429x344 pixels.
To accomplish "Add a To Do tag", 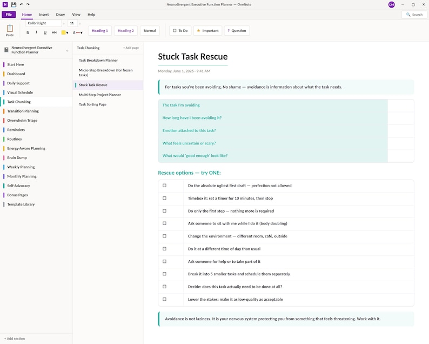I will click(x=180, y=31).
